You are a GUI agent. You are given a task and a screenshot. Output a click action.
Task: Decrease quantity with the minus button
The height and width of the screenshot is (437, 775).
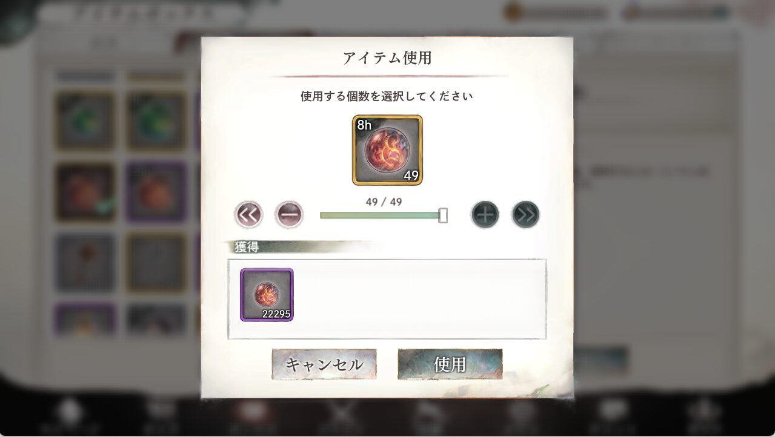click(x=289, y=214)
